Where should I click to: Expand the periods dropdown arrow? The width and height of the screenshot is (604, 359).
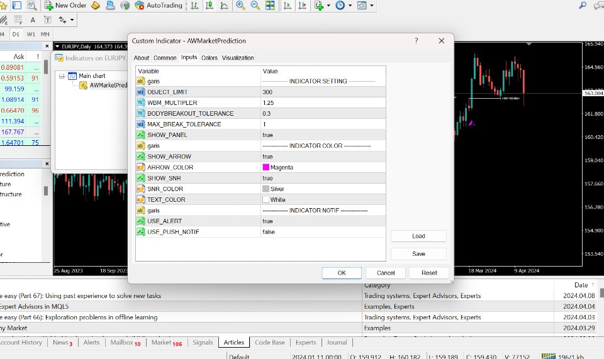350,6
